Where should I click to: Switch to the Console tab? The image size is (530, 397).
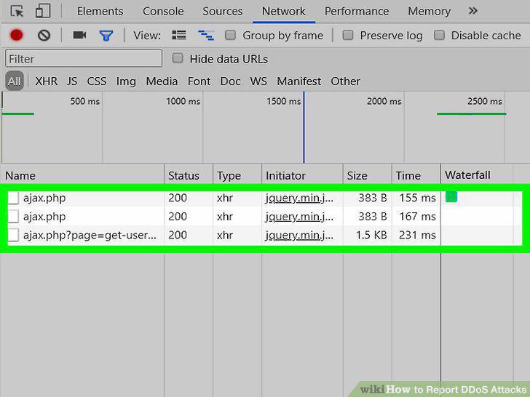[x=163, y=11]
